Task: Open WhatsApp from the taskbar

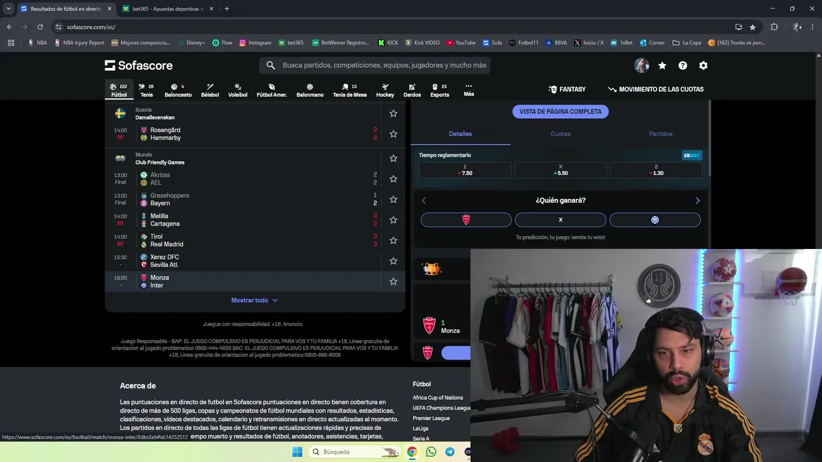Action: [x=431, y=452]
